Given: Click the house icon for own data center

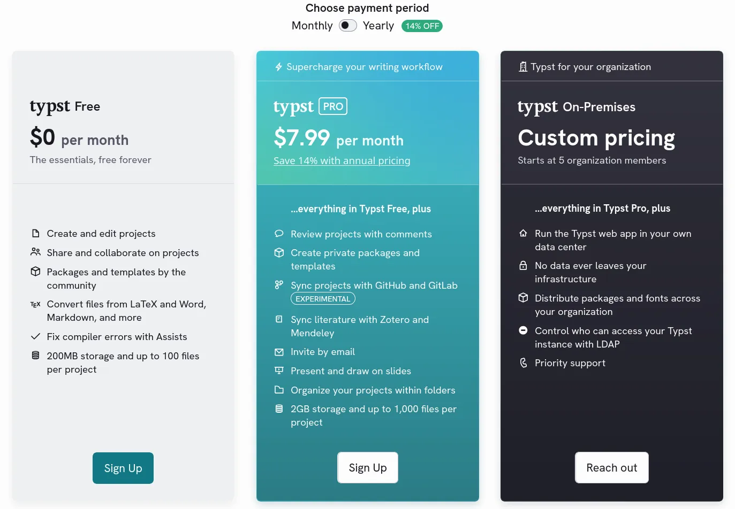Looking at the screenshot, I should point(523,233).
